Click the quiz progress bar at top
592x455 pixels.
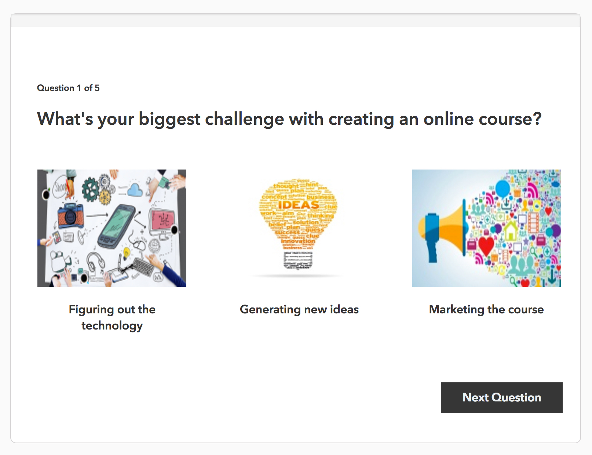[295, 21]
